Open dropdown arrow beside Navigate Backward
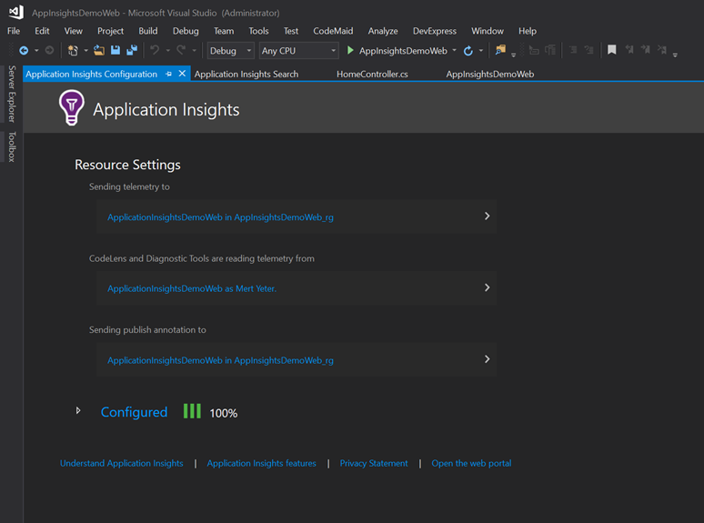 (36, 51)
